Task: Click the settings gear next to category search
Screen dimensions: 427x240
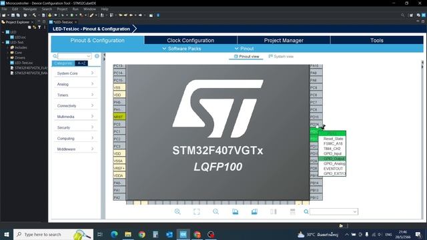Action: (97, 56)
